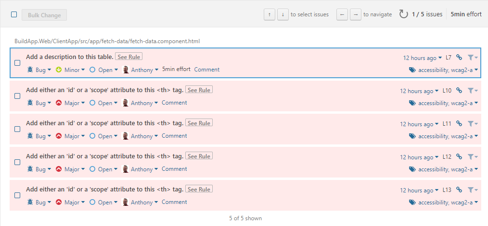Copy permalink icon for L7 issue
Screen dimensions: 488x226
pyautogui.click(x=459, y=57)
